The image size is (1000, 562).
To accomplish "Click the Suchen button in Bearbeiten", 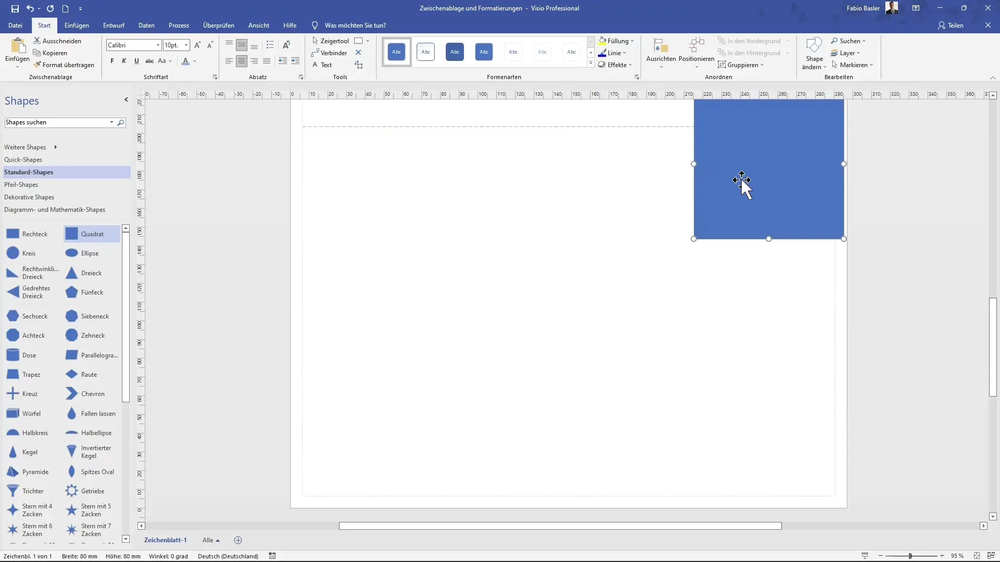I will [x=848, y=41].
